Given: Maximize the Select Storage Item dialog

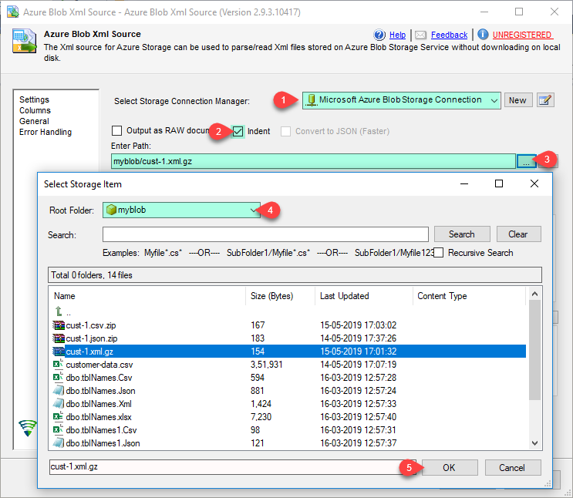Looking at the screenshot, I should pyautogui.click(x=499, y=183).
